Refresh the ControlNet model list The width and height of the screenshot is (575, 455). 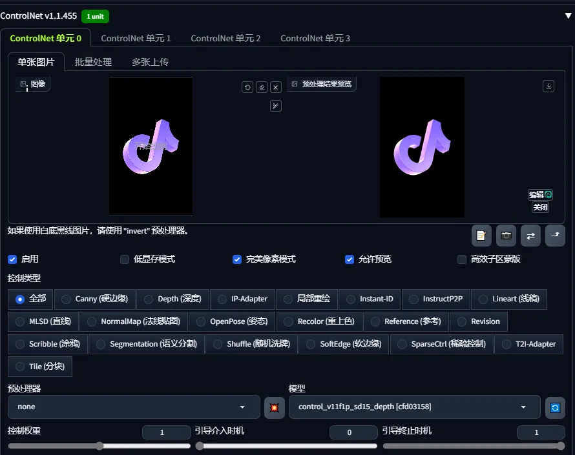(555, 407)
